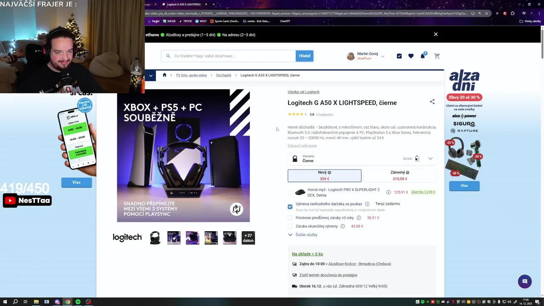Expand the Varianty Čierne dropdown
The height and width of the screenshot is (306, 544).
(x=362, y=159)
